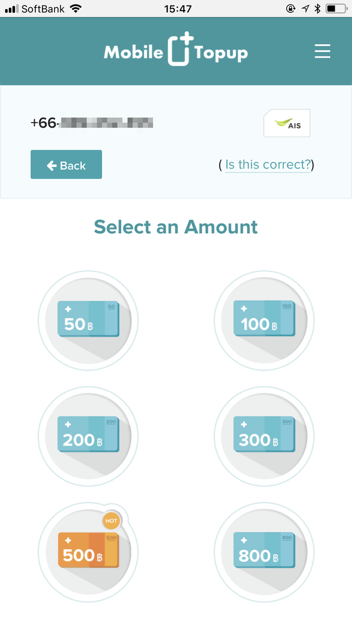Tap the location arrow status icon
This screenshot has height=627, width=352.
pos(305,8)
